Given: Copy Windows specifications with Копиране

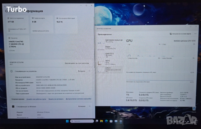Looking at the screenshot, I should [82, 106].
